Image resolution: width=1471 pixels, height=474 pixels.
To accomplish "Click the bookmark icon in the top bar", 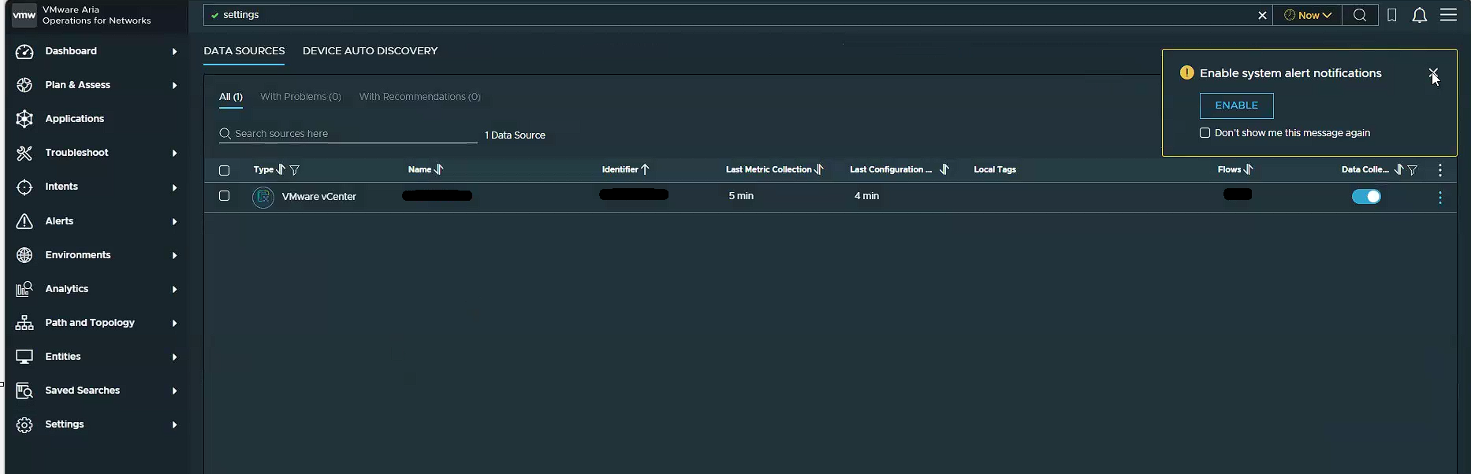I will click(x=1392, y=15).
